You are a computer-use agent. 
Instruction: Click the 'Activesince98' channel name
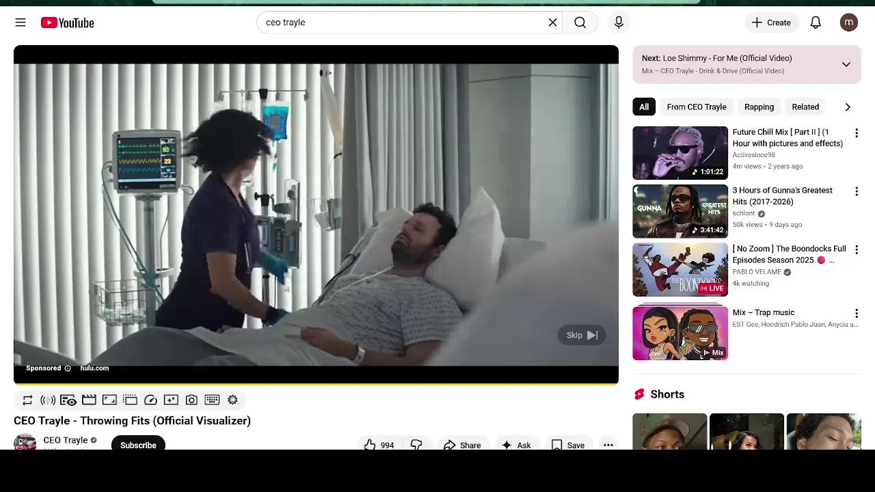(754, 155)
